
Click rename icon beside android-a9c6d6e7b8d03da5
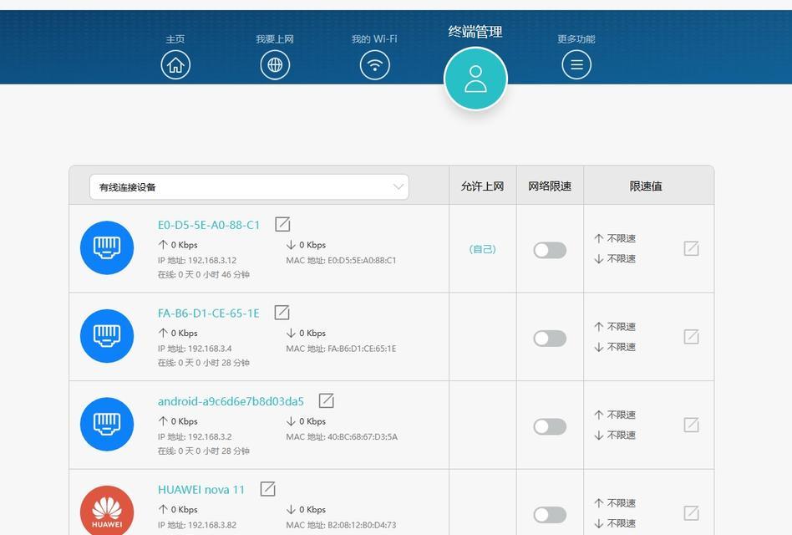(x=327, y=400)
